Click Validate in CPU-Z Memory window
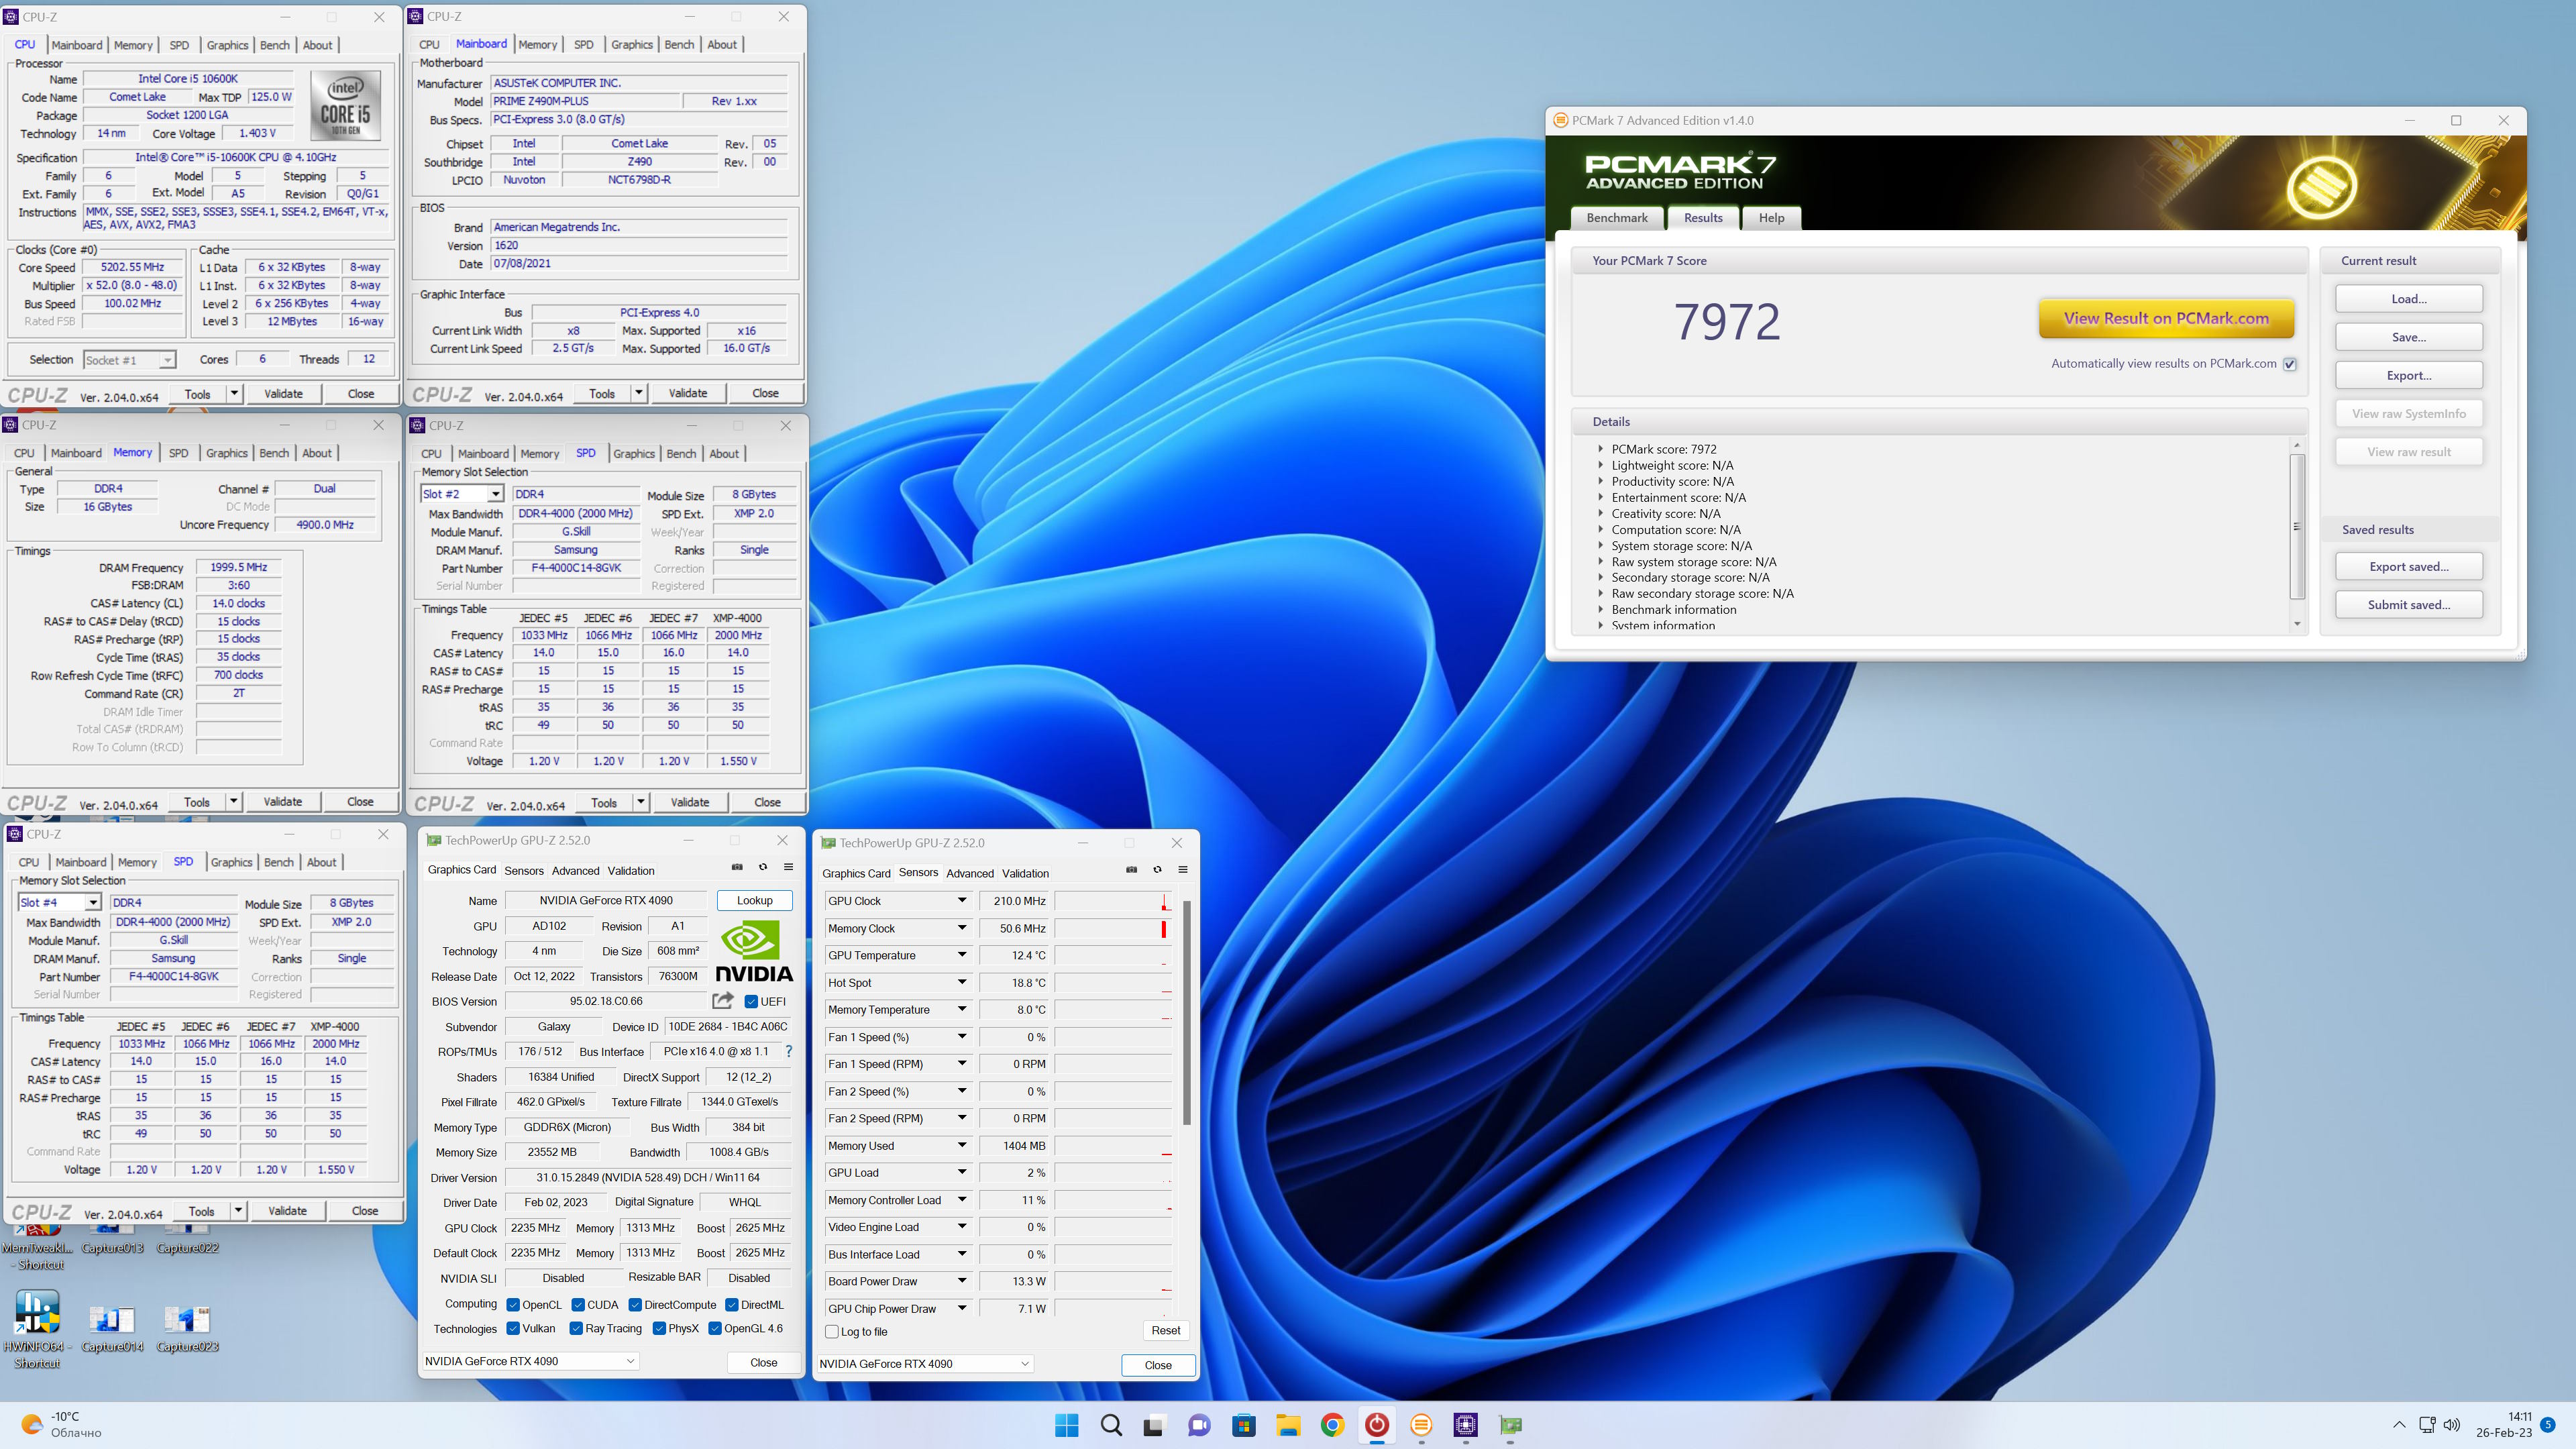This screenshot has height=1449, width=2576. click(282, 801)
